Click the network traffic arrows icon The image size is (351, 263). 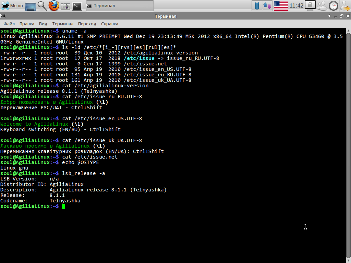[x=267, y=6]
